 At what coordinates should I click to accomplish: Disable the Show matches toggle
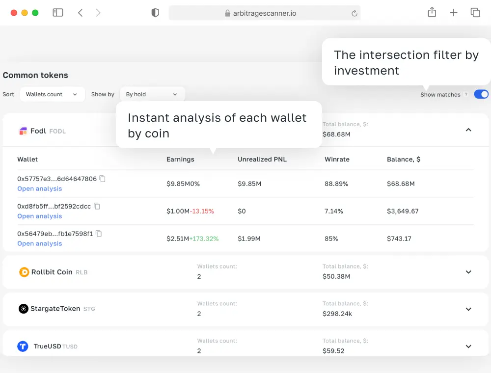tap(481, 94)
